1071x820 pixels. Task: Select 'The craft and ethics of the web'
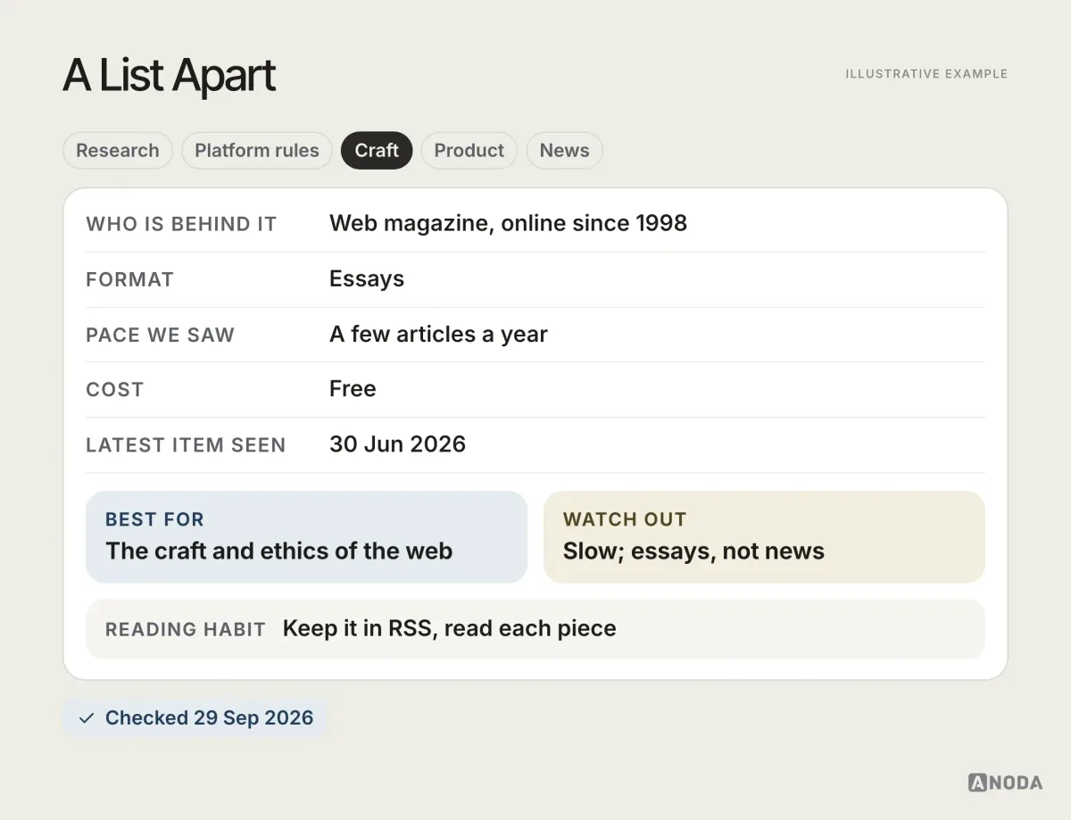(278, 551)
